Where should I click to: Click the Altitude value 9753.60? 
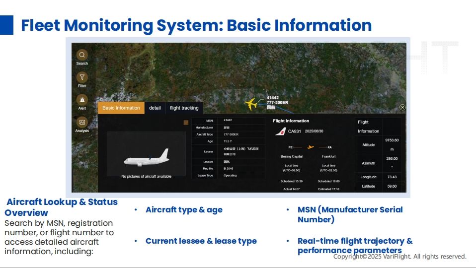point(392,140)
